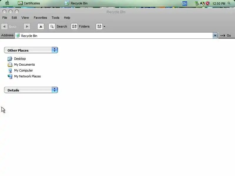Click the My Computer icon

[10, 70]
